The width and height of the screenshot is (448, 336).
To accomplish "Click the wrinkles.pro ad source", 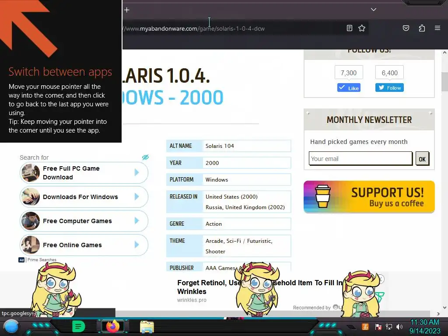I will (x=192, y=300).
